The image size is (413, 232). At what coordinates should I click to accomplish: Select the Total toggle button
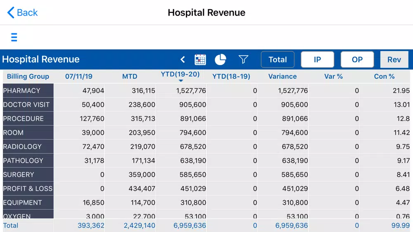pyautogui.click(x=278, y=59)
